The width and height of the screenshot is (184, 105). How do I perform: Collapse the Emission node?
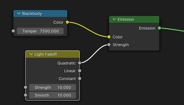114,19
